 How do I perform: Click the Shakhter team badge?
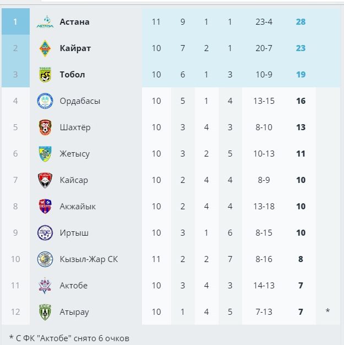pyautogui.click(x=45, y=127)
